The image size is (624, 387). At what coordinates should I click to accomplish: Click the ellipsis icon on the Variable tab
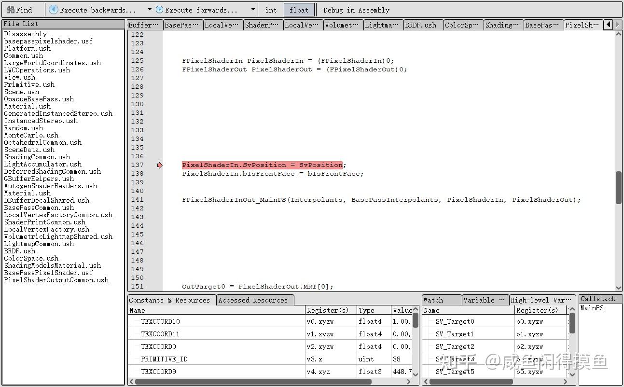tap(503, 300)
